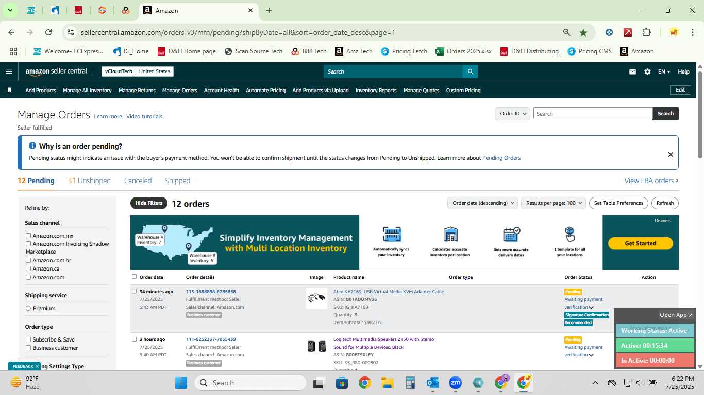Check the Subscribe & Save order type

point(28,339)
